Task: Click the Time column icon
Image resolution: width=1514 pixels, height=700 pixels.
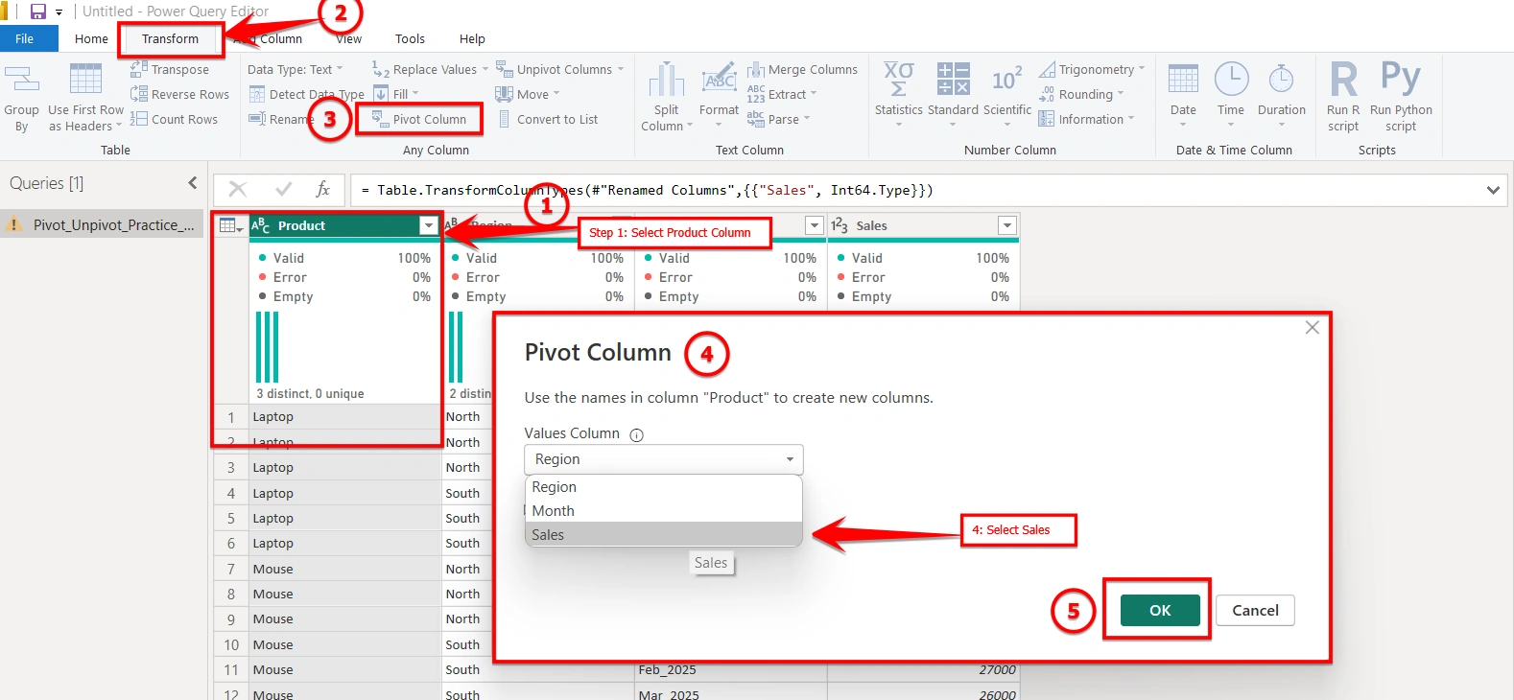Action: [x=1231, y=80]
